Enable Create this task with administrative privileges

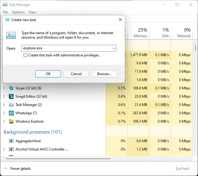[25, 55]
